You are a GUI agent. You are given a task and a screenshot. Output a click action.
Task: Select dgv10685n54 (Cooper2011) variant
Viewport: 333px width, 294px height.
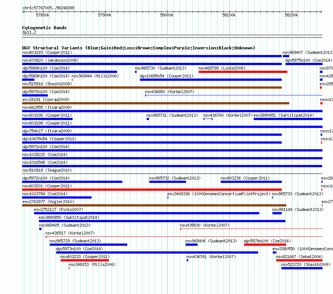coord(211,80)
